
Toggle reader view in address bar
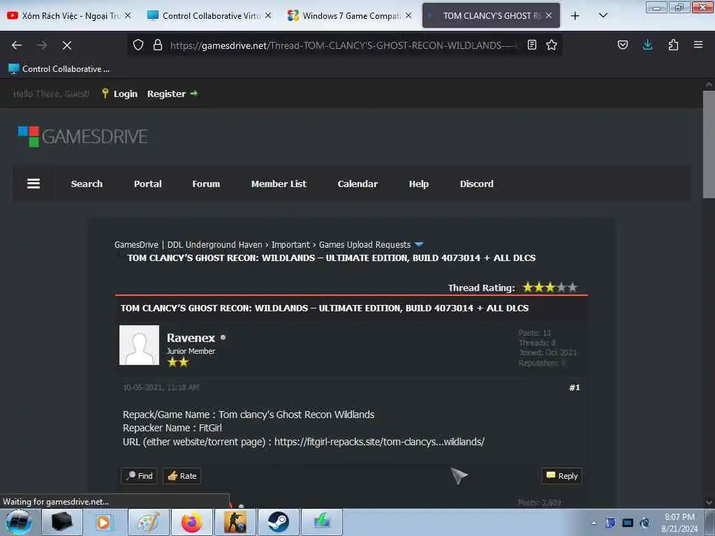(531, 45)
